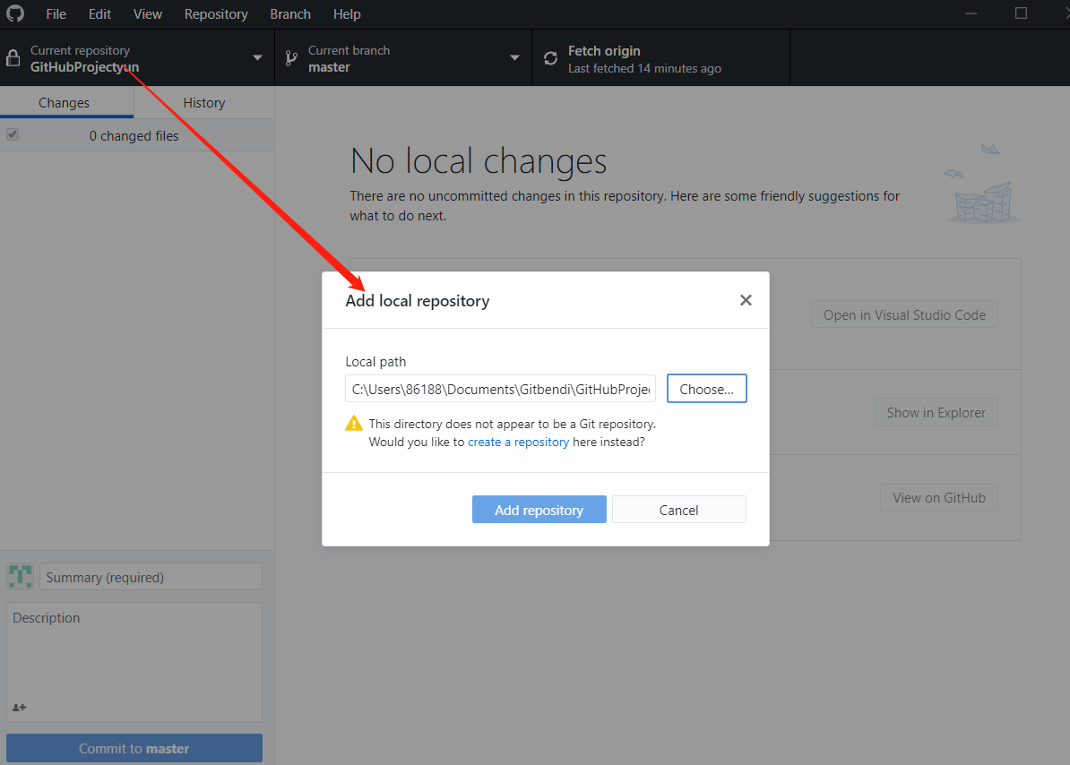Switch to the Changes tab
This screenshot has height=765, width=1070.
[67, 102]
